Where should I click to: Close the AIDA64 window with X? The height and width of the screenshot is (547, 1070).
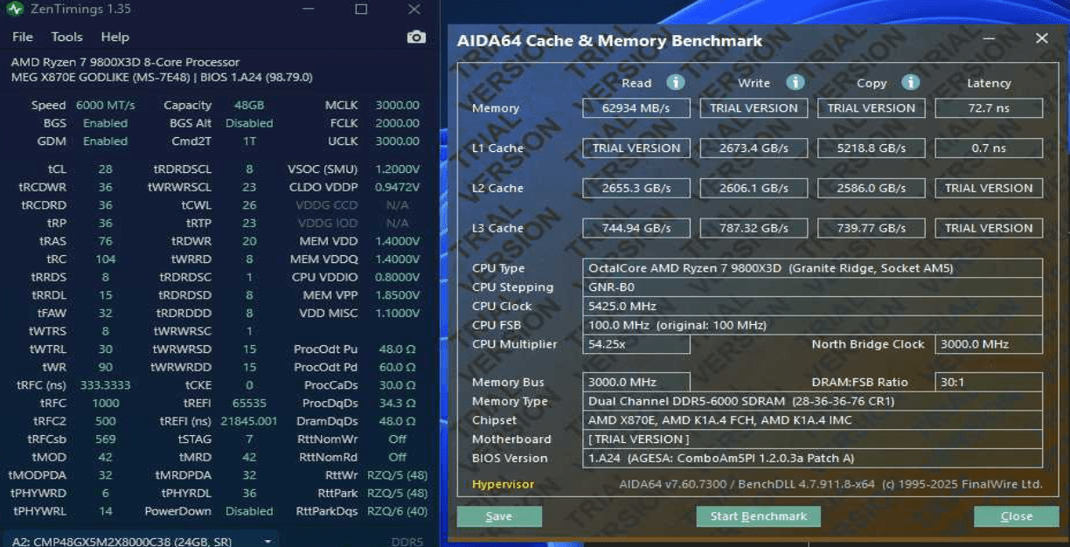point(1041,38)
